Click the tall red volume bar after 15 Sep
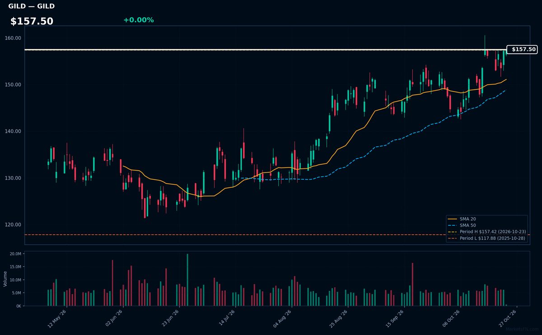The image size is (542, 335). 412,284
